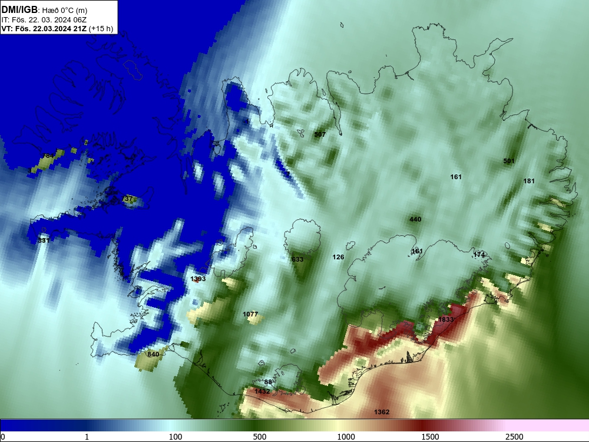Viewport: 589px width, 442px height.
Task: Click the 1432 height value on map
Action: (x=262, y=392)
